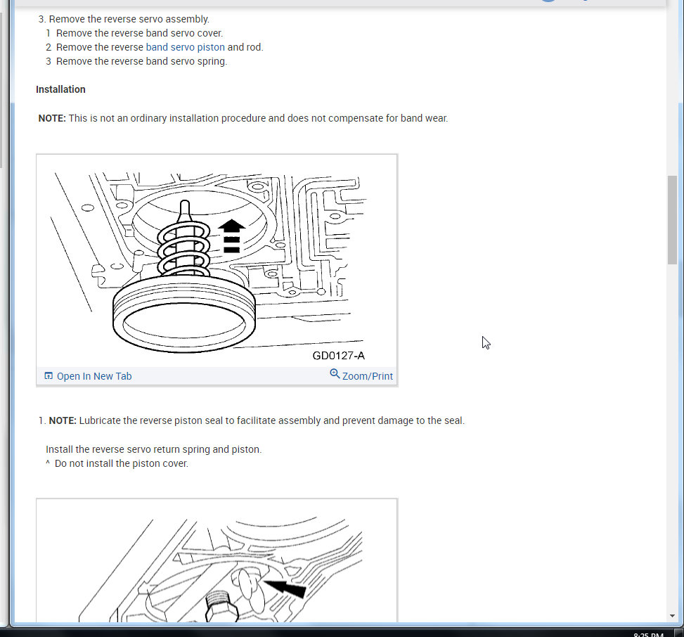Open the reverse servo piston diagram GD0127-A
The height and width of the screenshot is (637, 684).
(217, 261)
